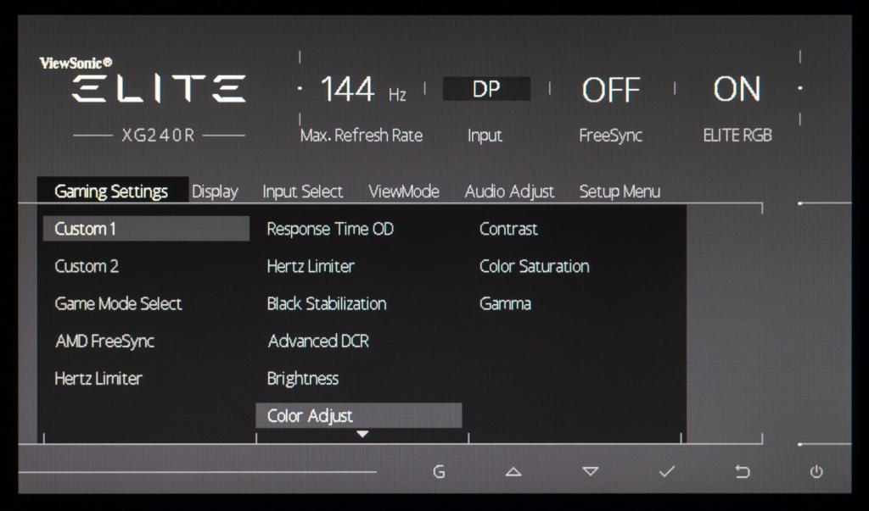This screenshot has width=869, height=511.
Task: Select the G game mode icon
Action: pos(439,472)
